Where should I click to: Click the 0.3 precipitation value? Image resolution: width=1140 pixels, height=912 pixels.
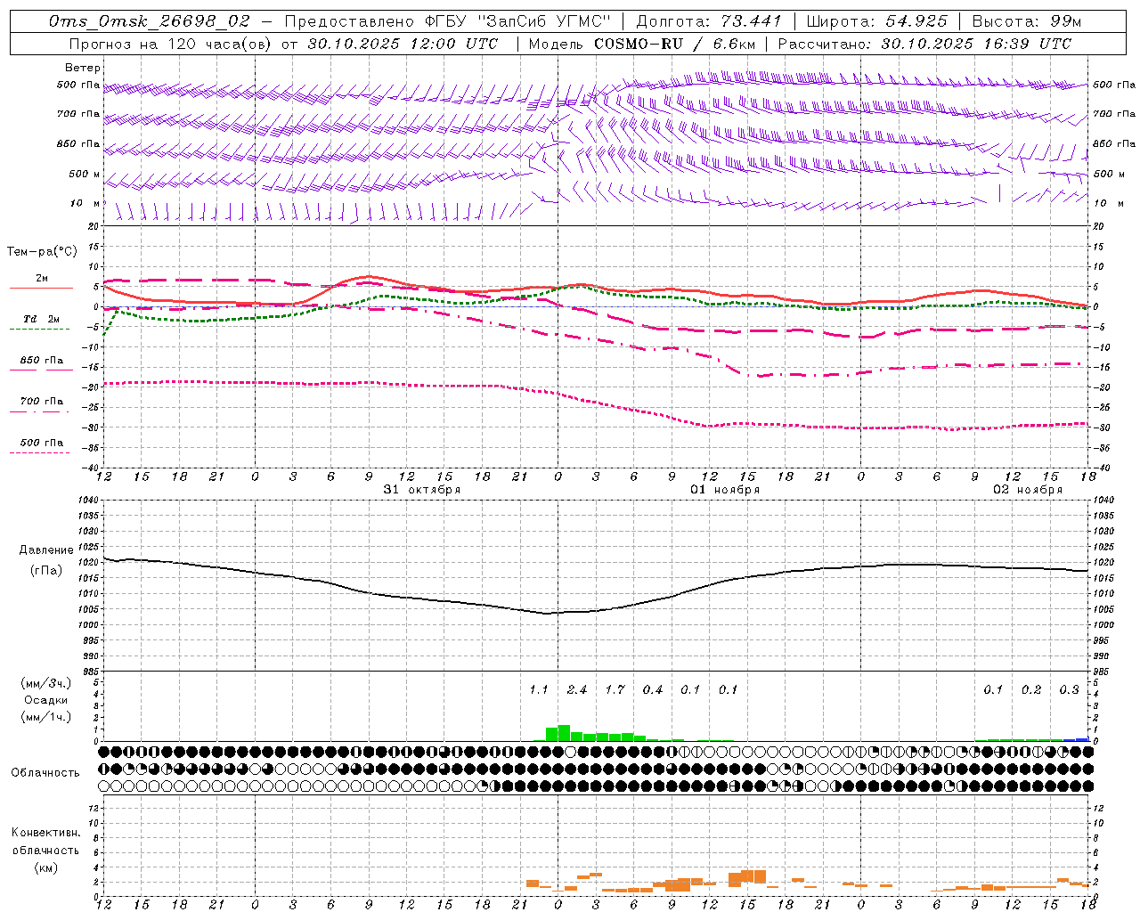1069,689
